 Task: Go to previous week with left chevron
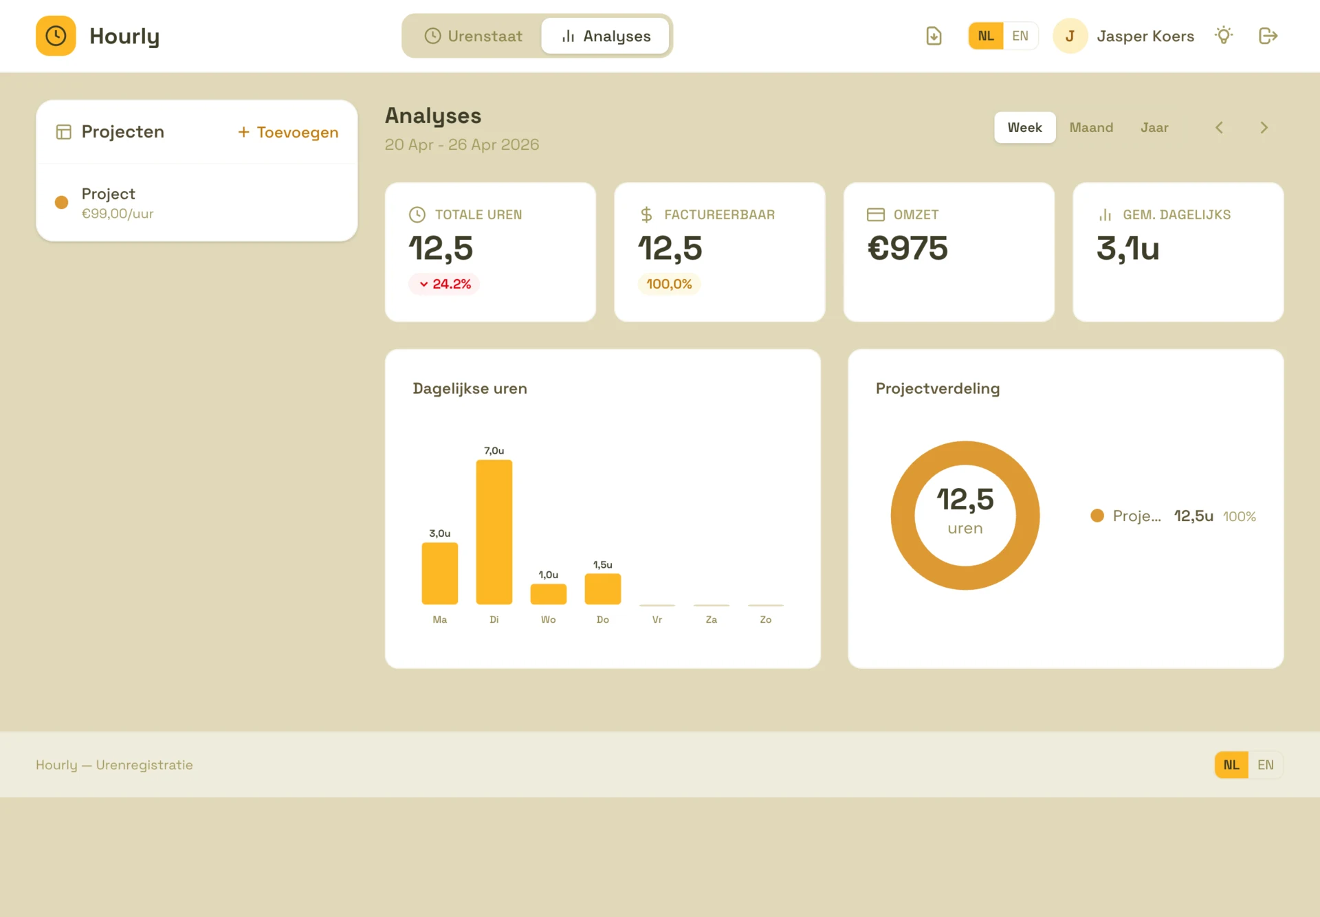point(1219,128)
